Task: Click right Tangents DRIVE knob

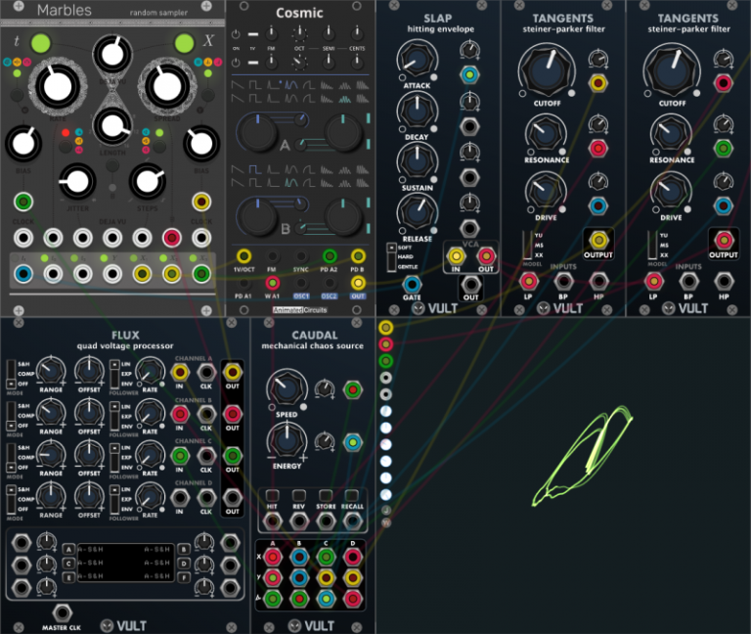Action: (671, 191)
